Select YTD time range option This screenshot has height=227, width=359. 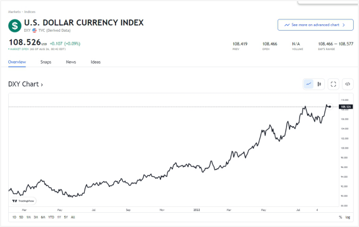(51, 217)
